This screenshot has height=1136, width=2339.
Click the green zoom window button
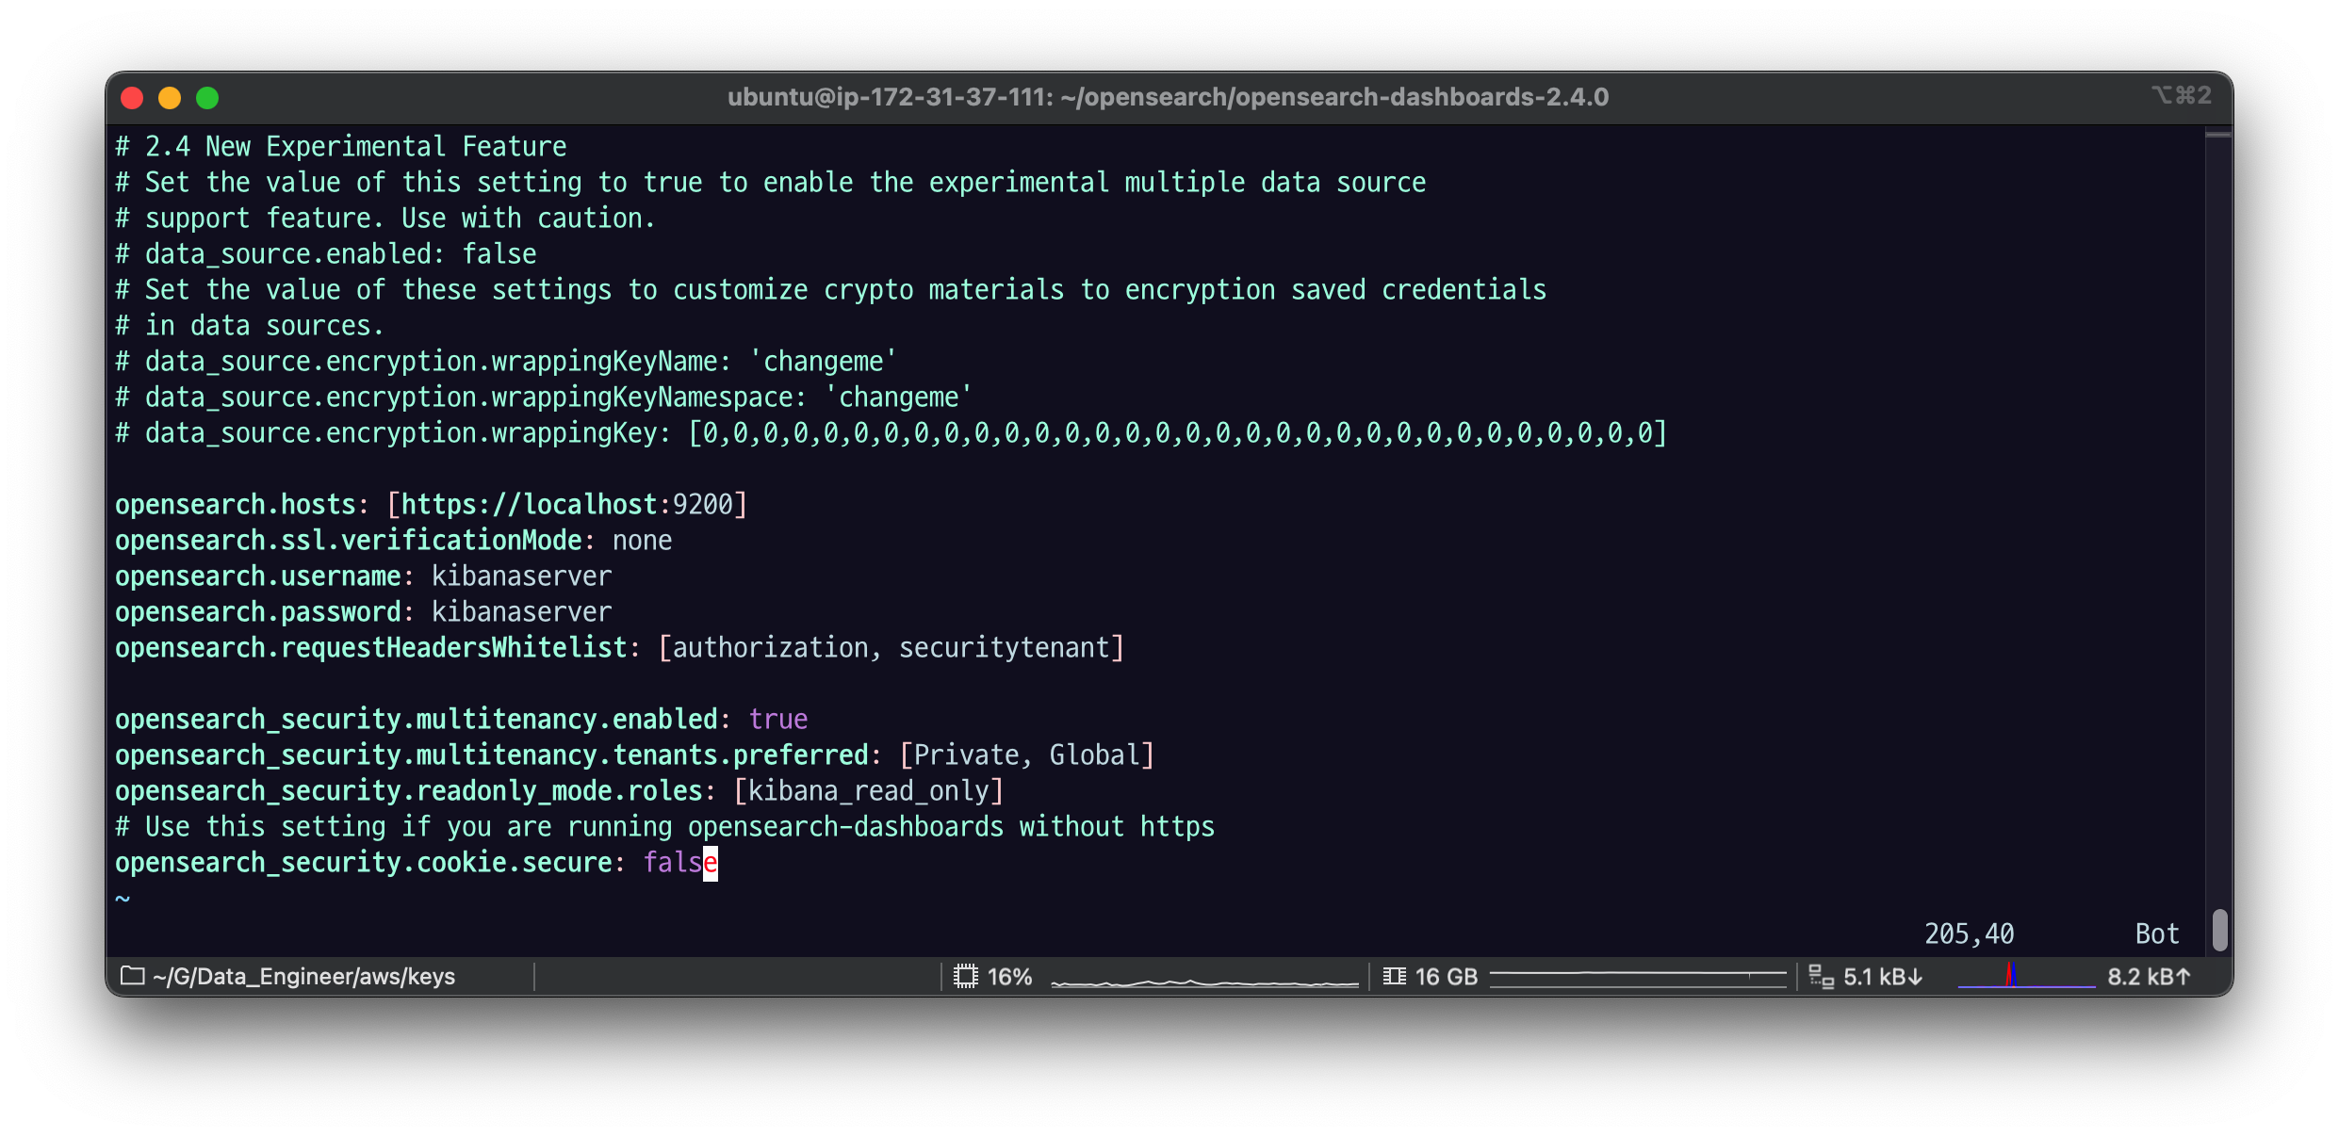pyautogui.click(x=207, y=98)
